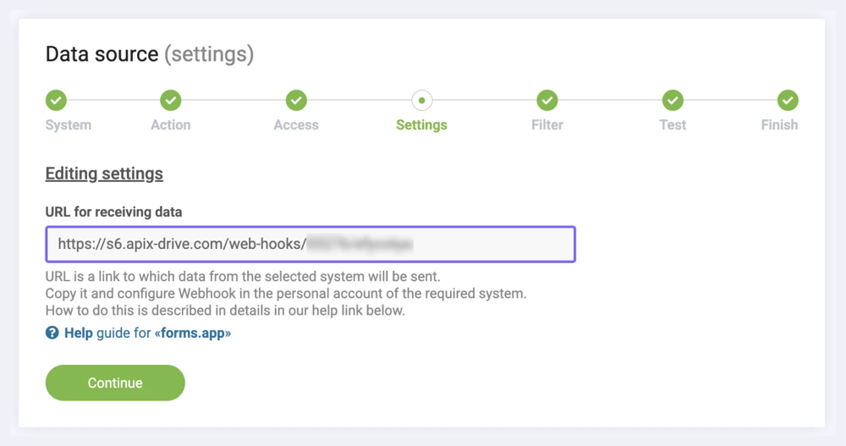Click the Finish step checkmark icon
The width and height of the screenshot is (846, 446).
tap(788, 101)
